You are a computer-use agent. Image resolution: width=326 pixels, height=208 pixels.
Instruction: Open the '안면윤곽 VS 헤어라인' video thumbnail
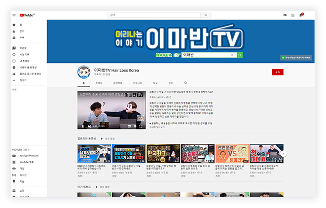click(x=232, y=154)
